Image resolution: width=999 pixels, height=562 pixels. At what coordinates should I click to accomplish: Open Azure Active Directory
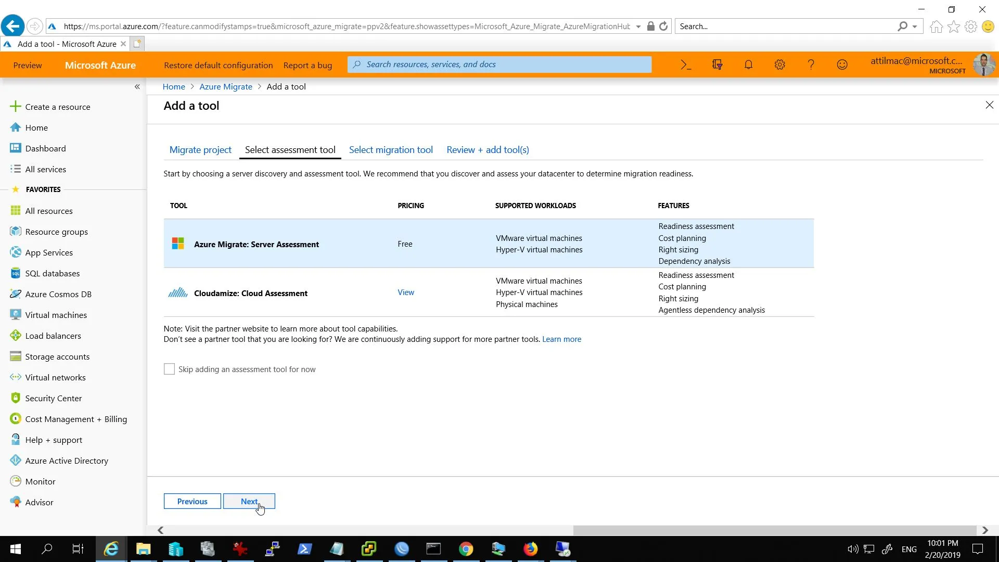coord(67,461)
